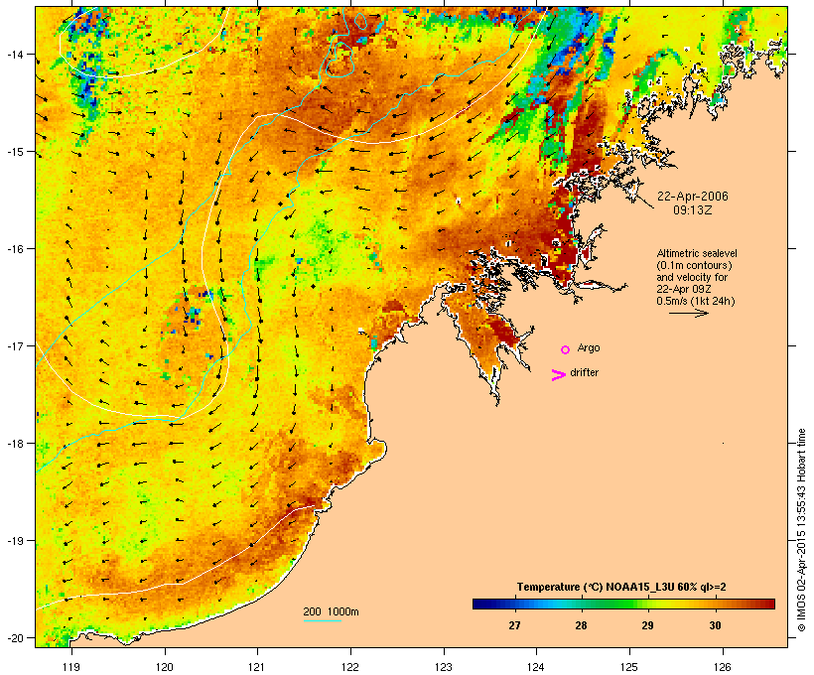Image resolution: width=814 pixels, height=675 pixels.
Task: Click the longitude label 119
Action: pos(71,667)
